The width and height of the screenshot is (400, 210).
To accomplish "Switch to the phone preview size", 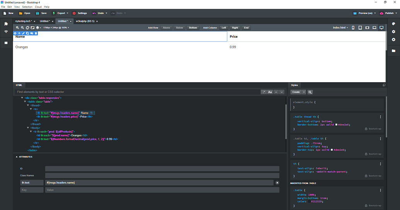I will click(x=353, y=28).
